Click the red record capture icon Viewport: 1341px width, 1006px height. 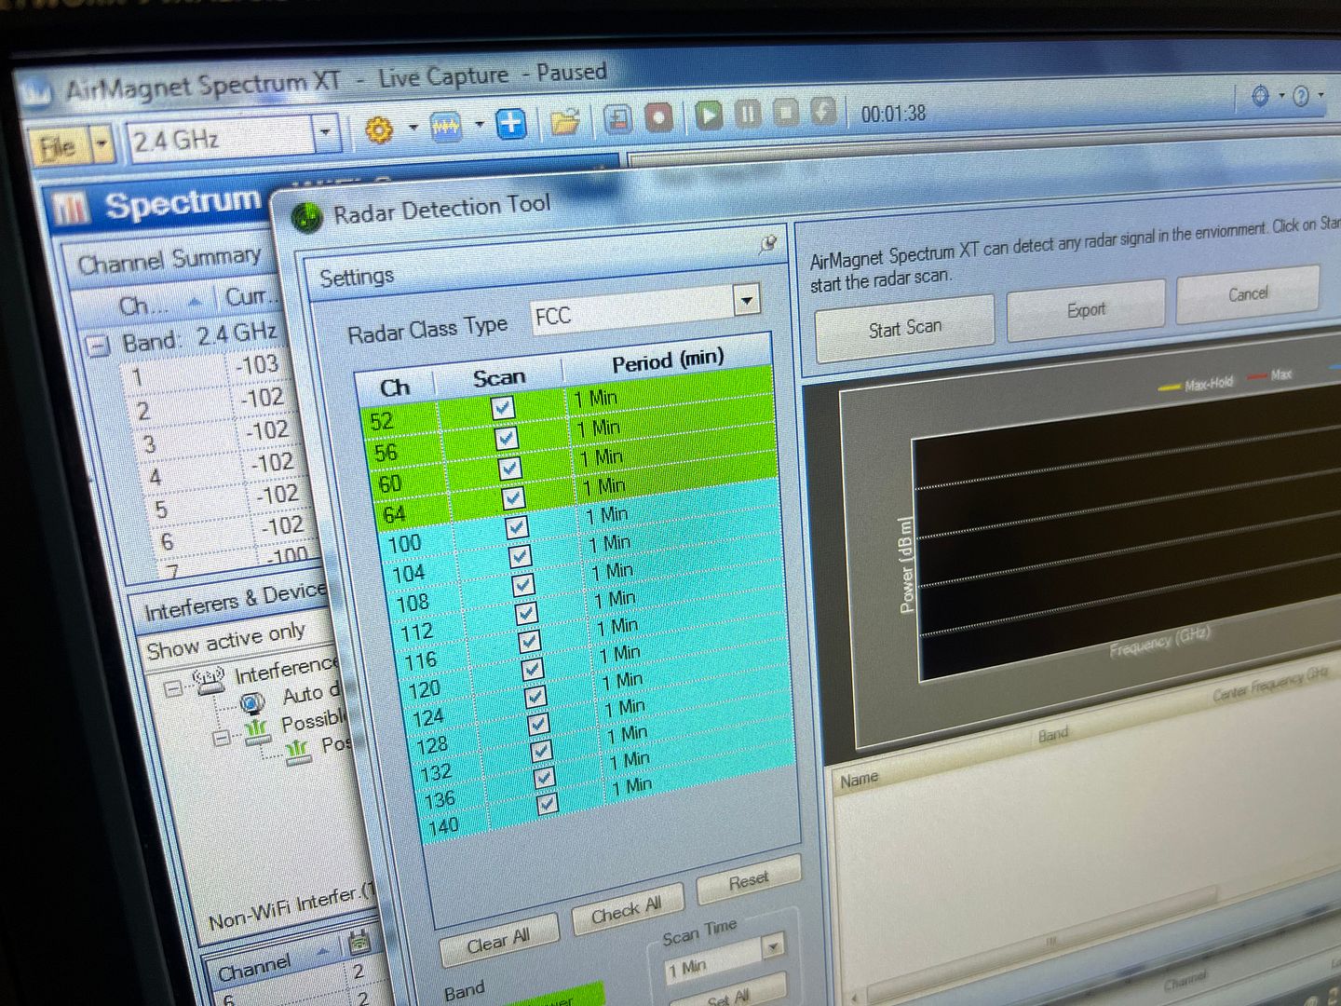point(659,118)
